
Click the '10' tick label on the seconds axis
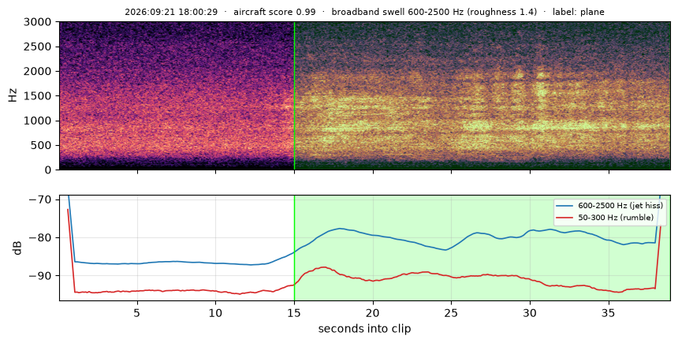[216, 312]
